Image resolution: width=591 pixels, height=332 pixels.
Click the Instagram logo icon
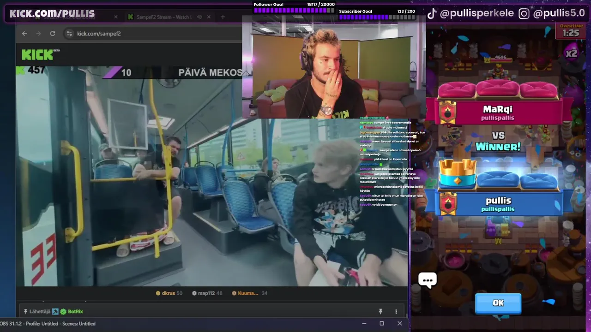tap(524, 13)
